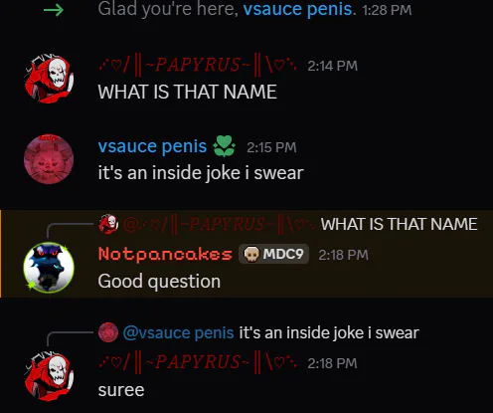Image resolution: width=493 pixels, height=413 pixels.
Task: Click the MDC9 skull server tag
Action: coord(273,254)
